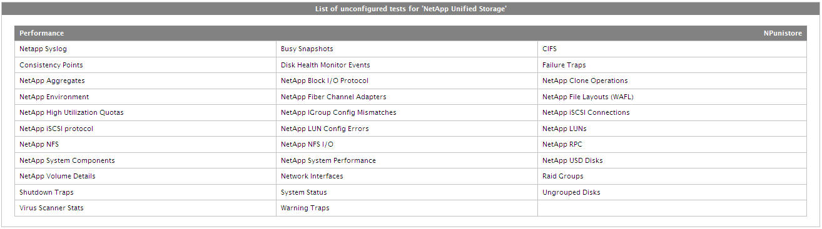Image resolution: width=822 pixels, height=229 pixels.
Task: Click NetApp Block I/O Protocol test
Action: point(325,80)
